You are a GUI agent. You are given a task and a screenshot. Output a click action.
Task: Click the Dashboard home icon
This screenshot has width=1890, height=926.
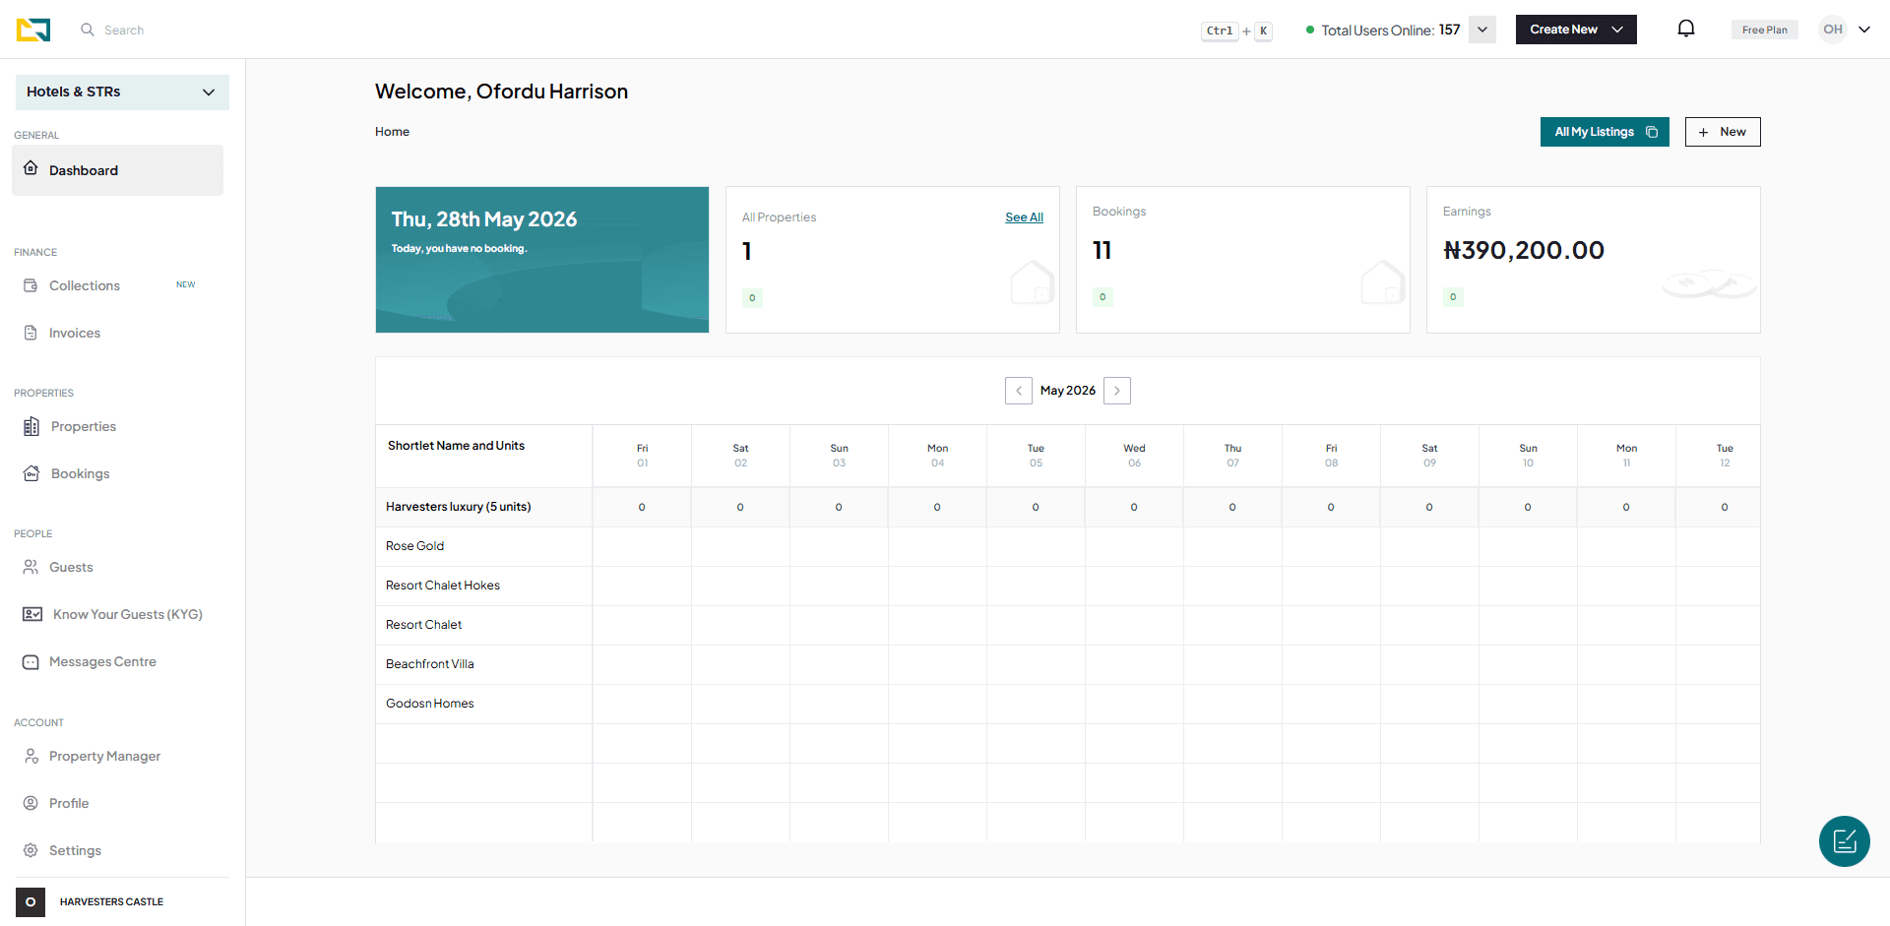31,168
